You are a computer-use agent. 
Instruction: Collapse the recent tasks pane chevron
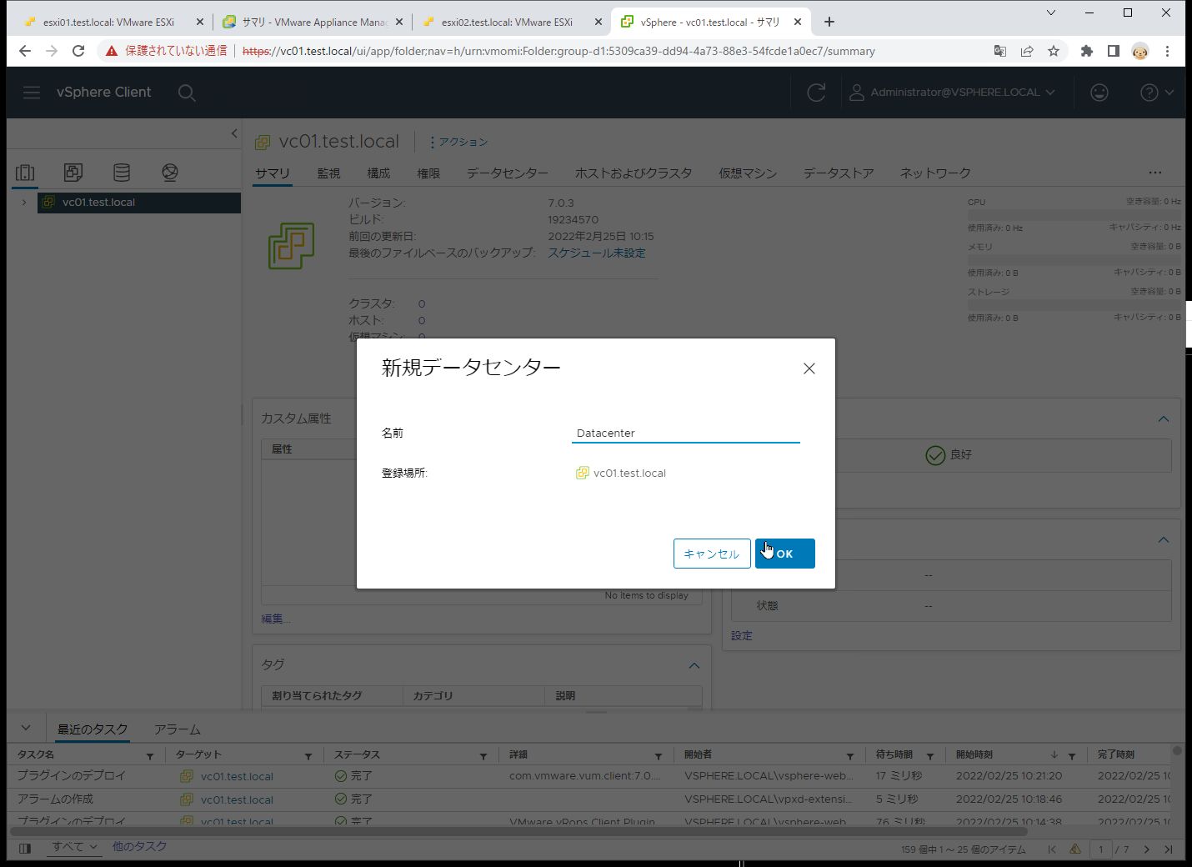tap(26, 728)
